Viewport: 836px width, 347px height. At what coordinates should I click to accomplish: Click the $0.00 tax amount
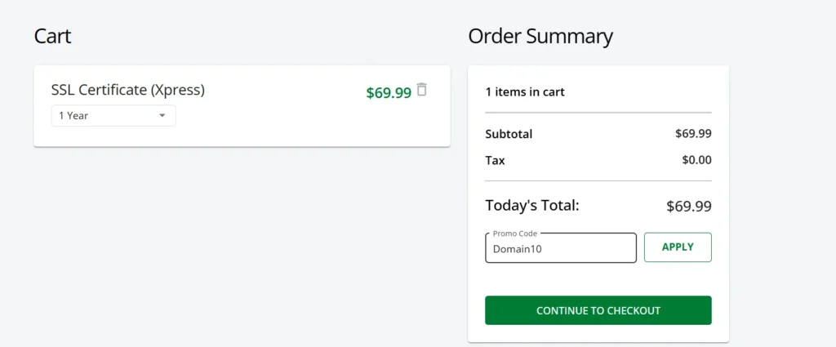click(x=696, y=160)
